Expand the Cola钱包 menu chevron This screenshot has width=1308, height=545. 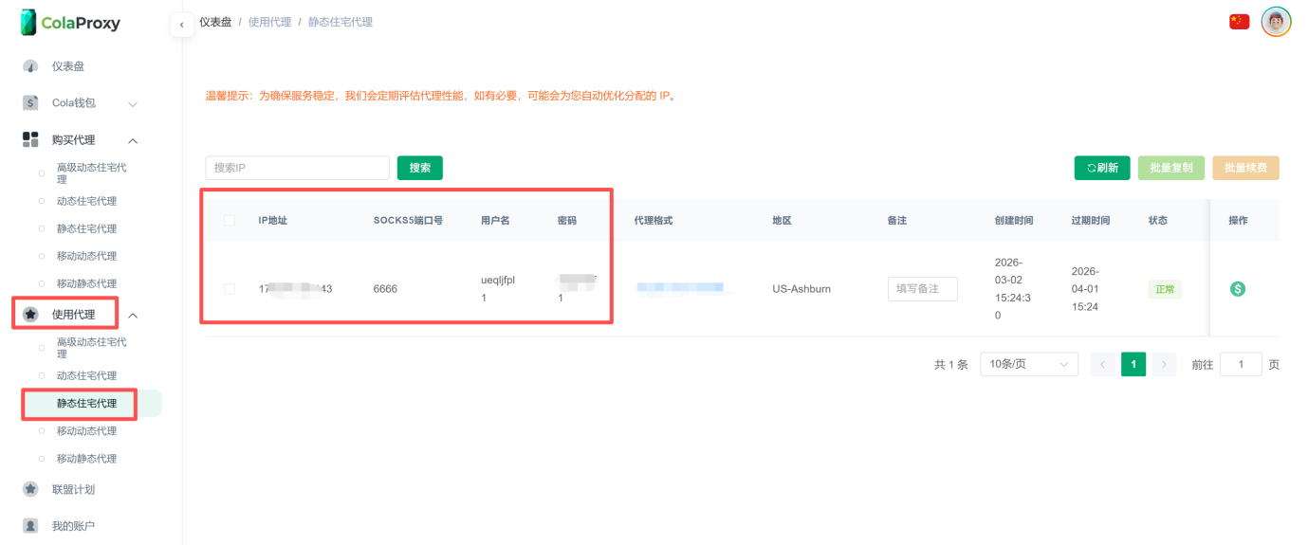tap(133, 103)
